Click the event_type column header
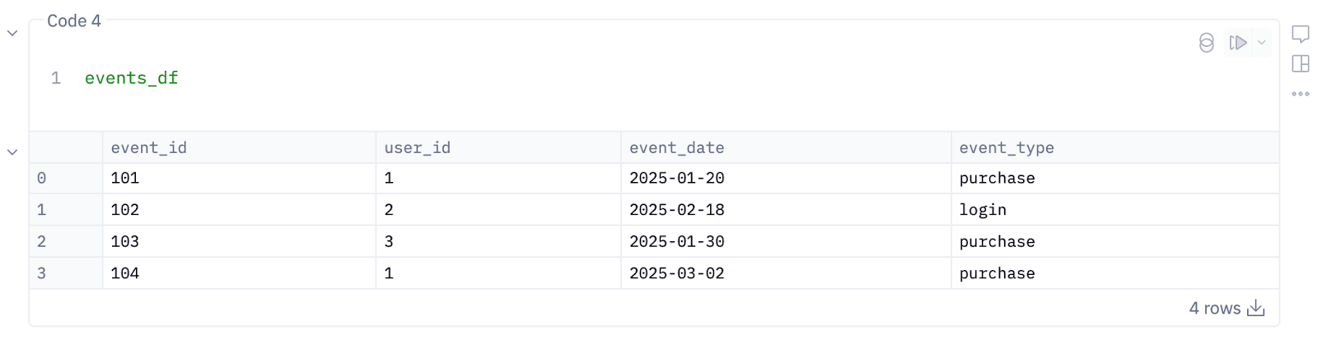Screen dimensions: 1318x340 [x=1006, y=147]
